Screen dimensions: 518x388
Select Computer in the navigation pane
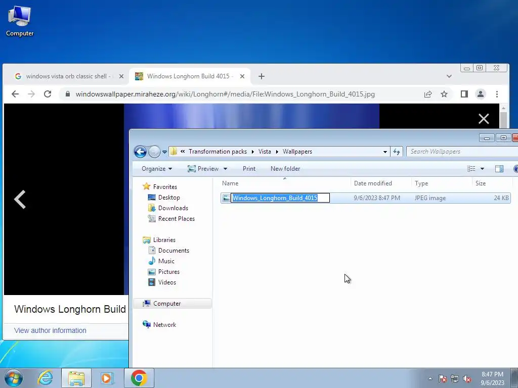point(172,304)
